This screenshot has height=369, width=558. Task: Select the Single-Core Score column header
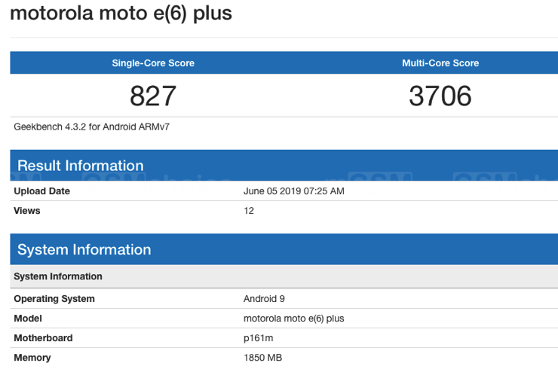point(153,63)
